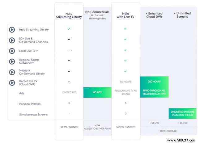The height and width of the screenshot is (143, 200).
Task: Click the $39.99 / MONTH price
Action: click(125, 127)
